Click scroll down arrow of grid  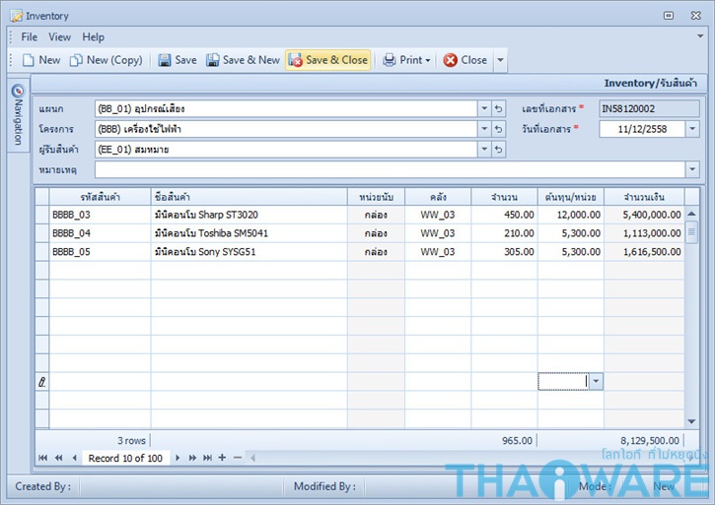691,421
